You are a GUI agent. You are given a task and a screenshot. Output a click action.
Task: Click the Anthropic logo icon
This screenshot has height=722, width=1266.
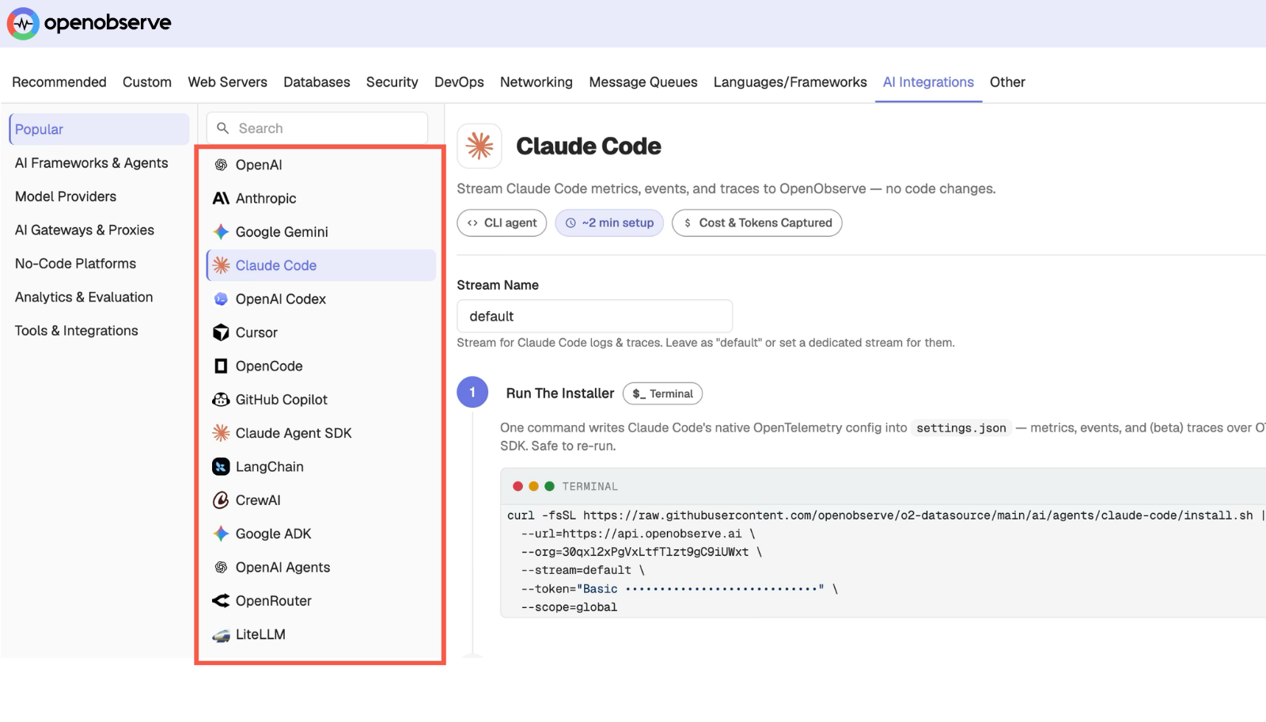click(221, 198)
